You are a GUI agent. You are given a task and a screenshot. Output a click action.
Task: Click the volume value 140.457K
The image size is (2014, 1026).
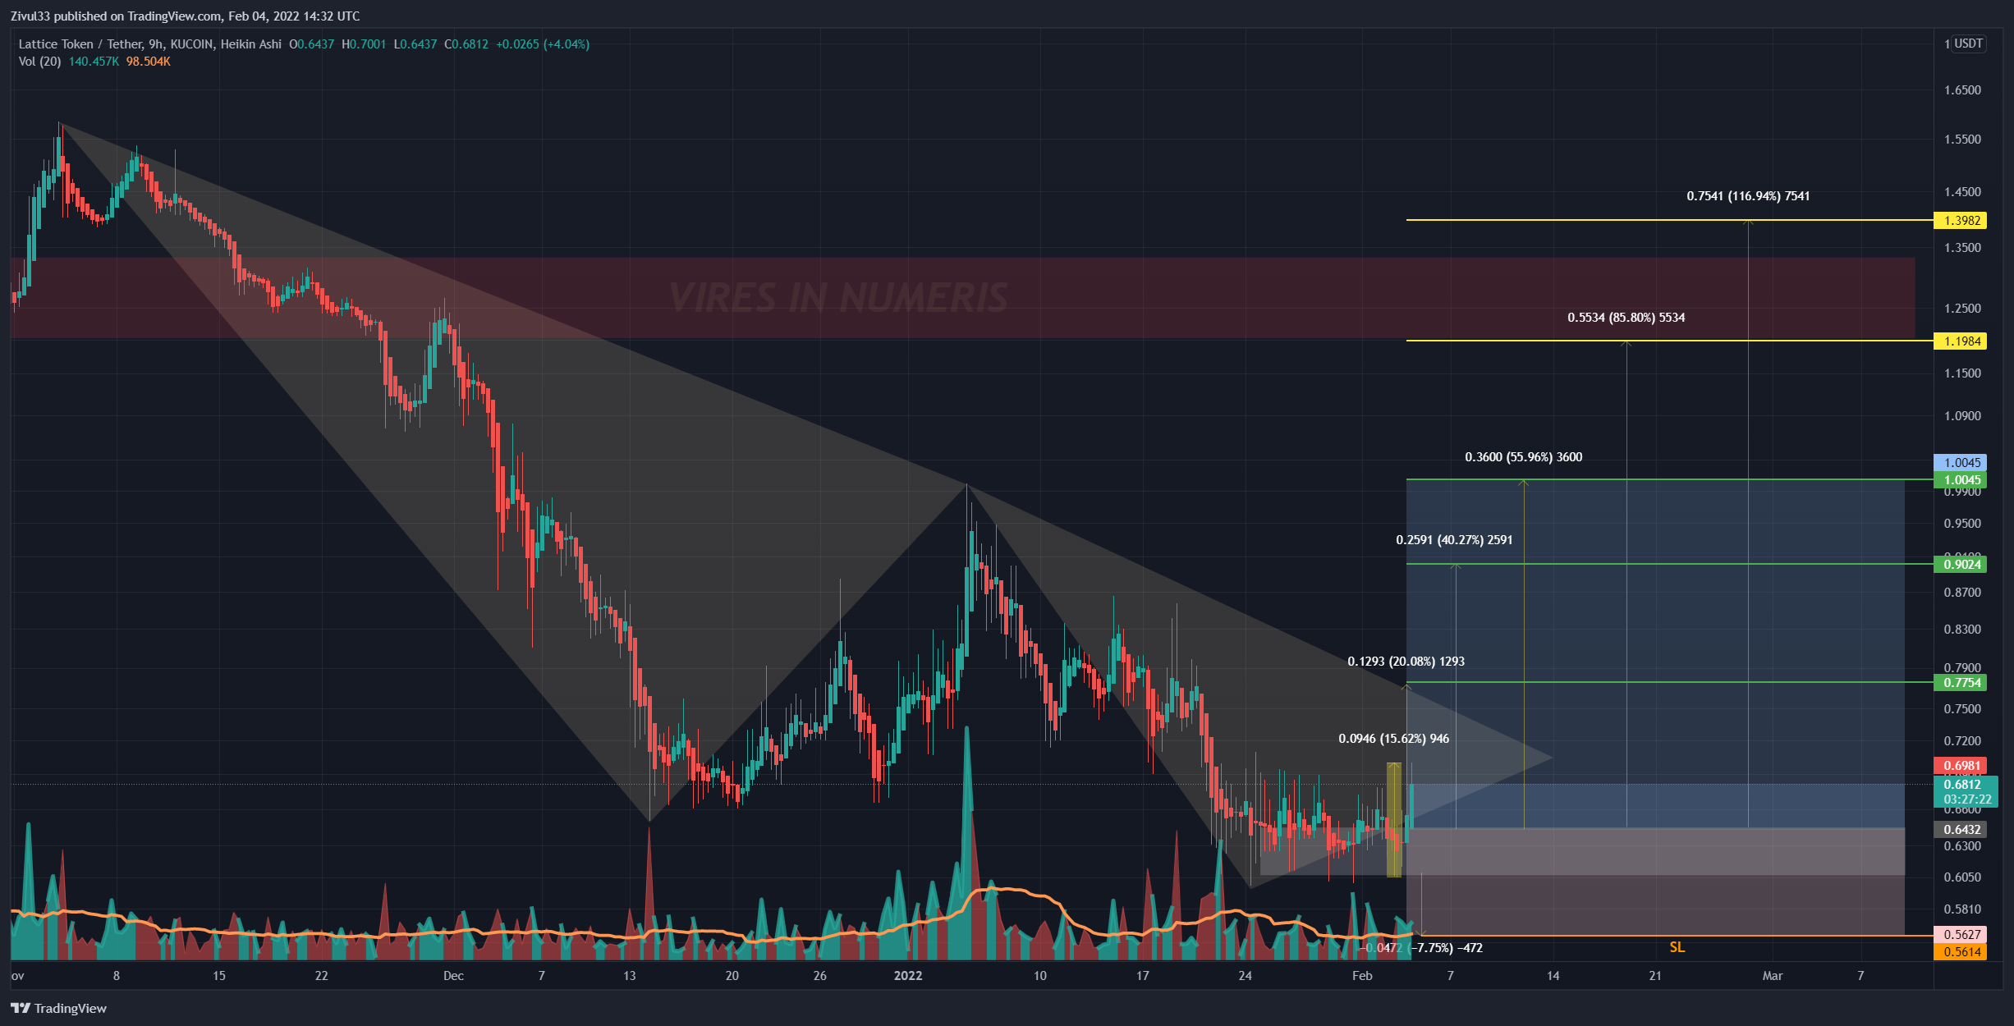[x=94, y=62]
